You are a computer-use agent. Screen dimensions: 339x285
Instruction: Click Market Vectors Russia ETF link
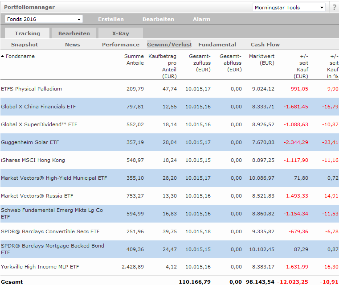[x=37, y=196]
